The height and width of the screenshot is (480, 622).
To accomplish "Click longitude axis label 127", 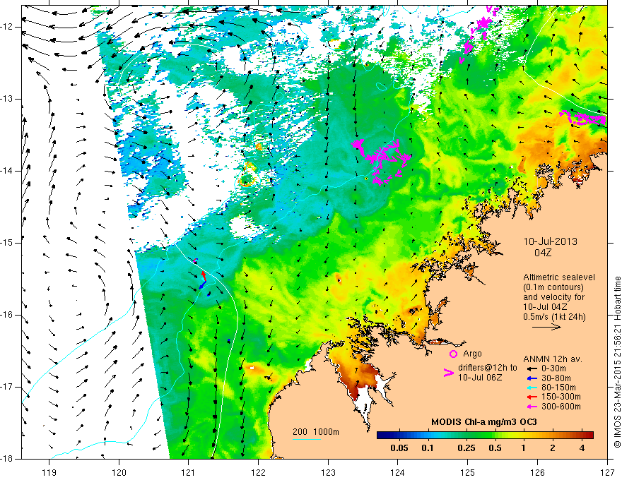I will click(x=607, y=473).
